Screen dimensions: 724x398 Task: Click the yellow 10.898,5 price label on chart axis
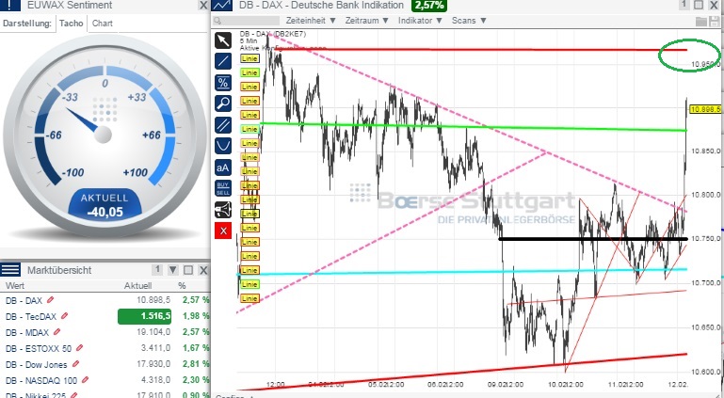click(705, 109)
